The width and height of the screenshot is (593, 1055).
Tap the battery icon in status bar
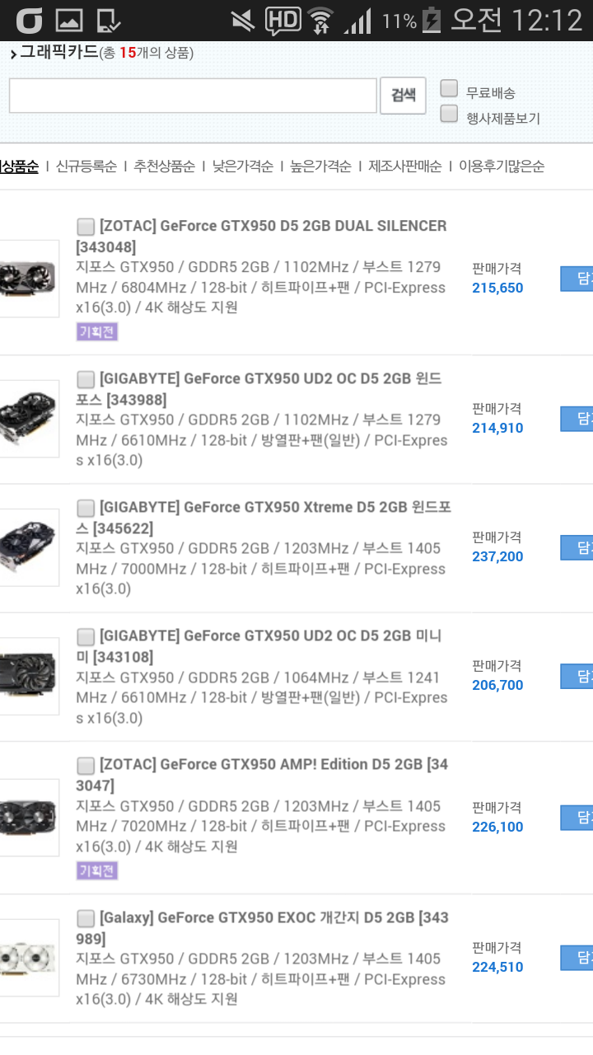click(x=431, y=20)
